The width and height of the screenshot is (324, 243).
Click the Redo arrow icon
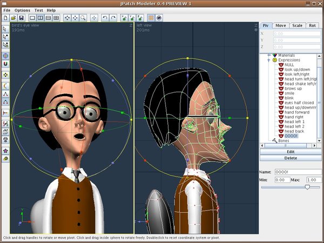point(113,18)
